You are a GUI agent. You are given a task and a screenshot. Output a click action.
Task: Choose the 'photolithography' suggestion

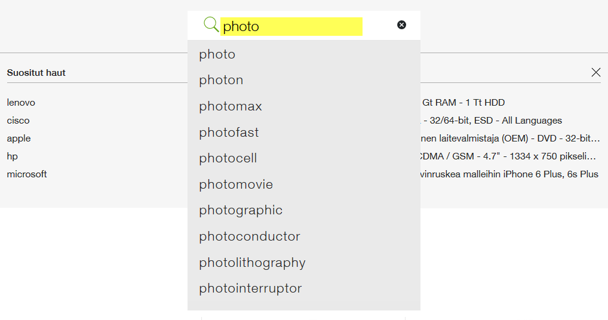click(x=252, y=263)
